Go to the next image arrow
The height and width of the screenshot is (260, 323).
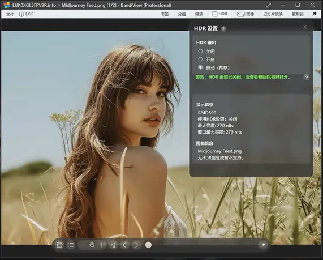coord(136,245)
